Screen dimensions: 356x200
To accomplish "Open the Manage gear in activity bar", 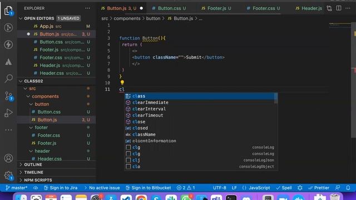I will [8, 175].
